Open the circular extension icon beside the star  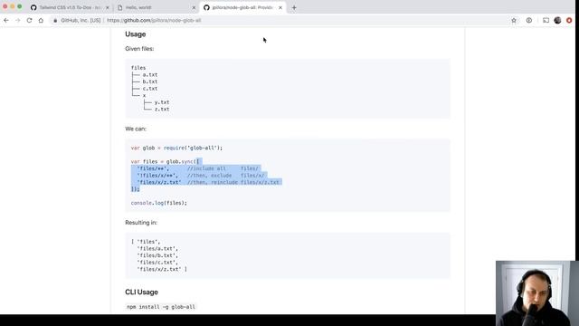tap(529, 20)
